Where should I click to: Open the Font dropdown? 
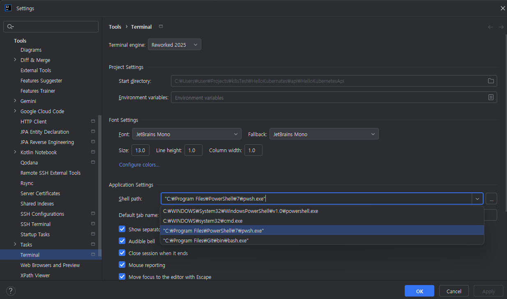(x=187, y=134)
